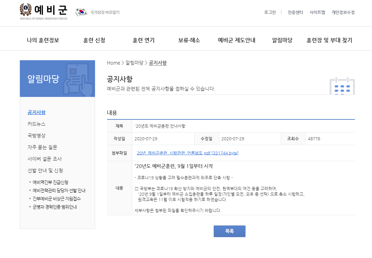Image resolution: width=372 pixels, height=258 pixels.
Task: Click the 공지사항 breadcrumb
Action: point(158,63)
